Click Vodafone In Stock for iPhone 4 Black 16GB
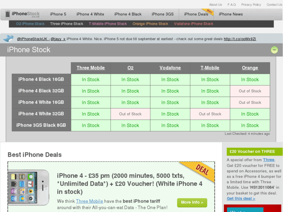This screenshot has width=283, height=212. coord(170,80)
